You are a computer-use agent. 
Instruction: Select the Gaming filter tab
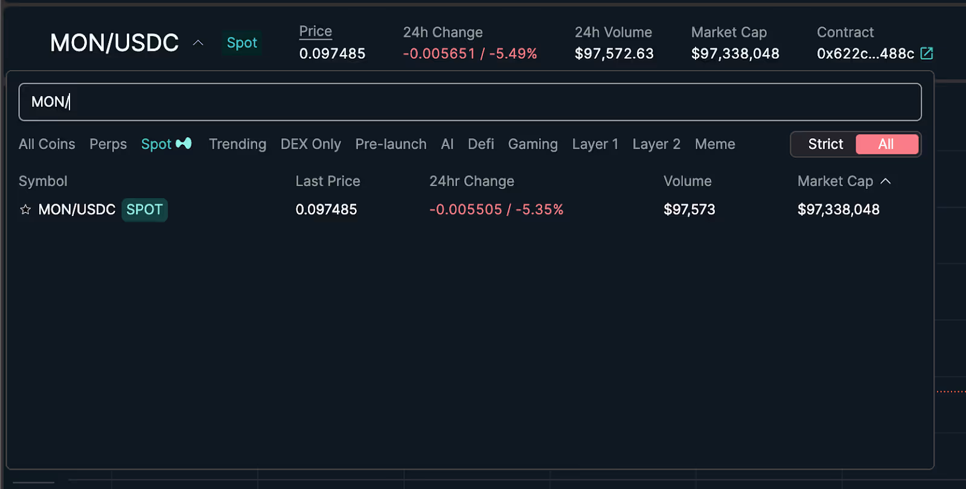pyautogui.click(x=533, y=144)
